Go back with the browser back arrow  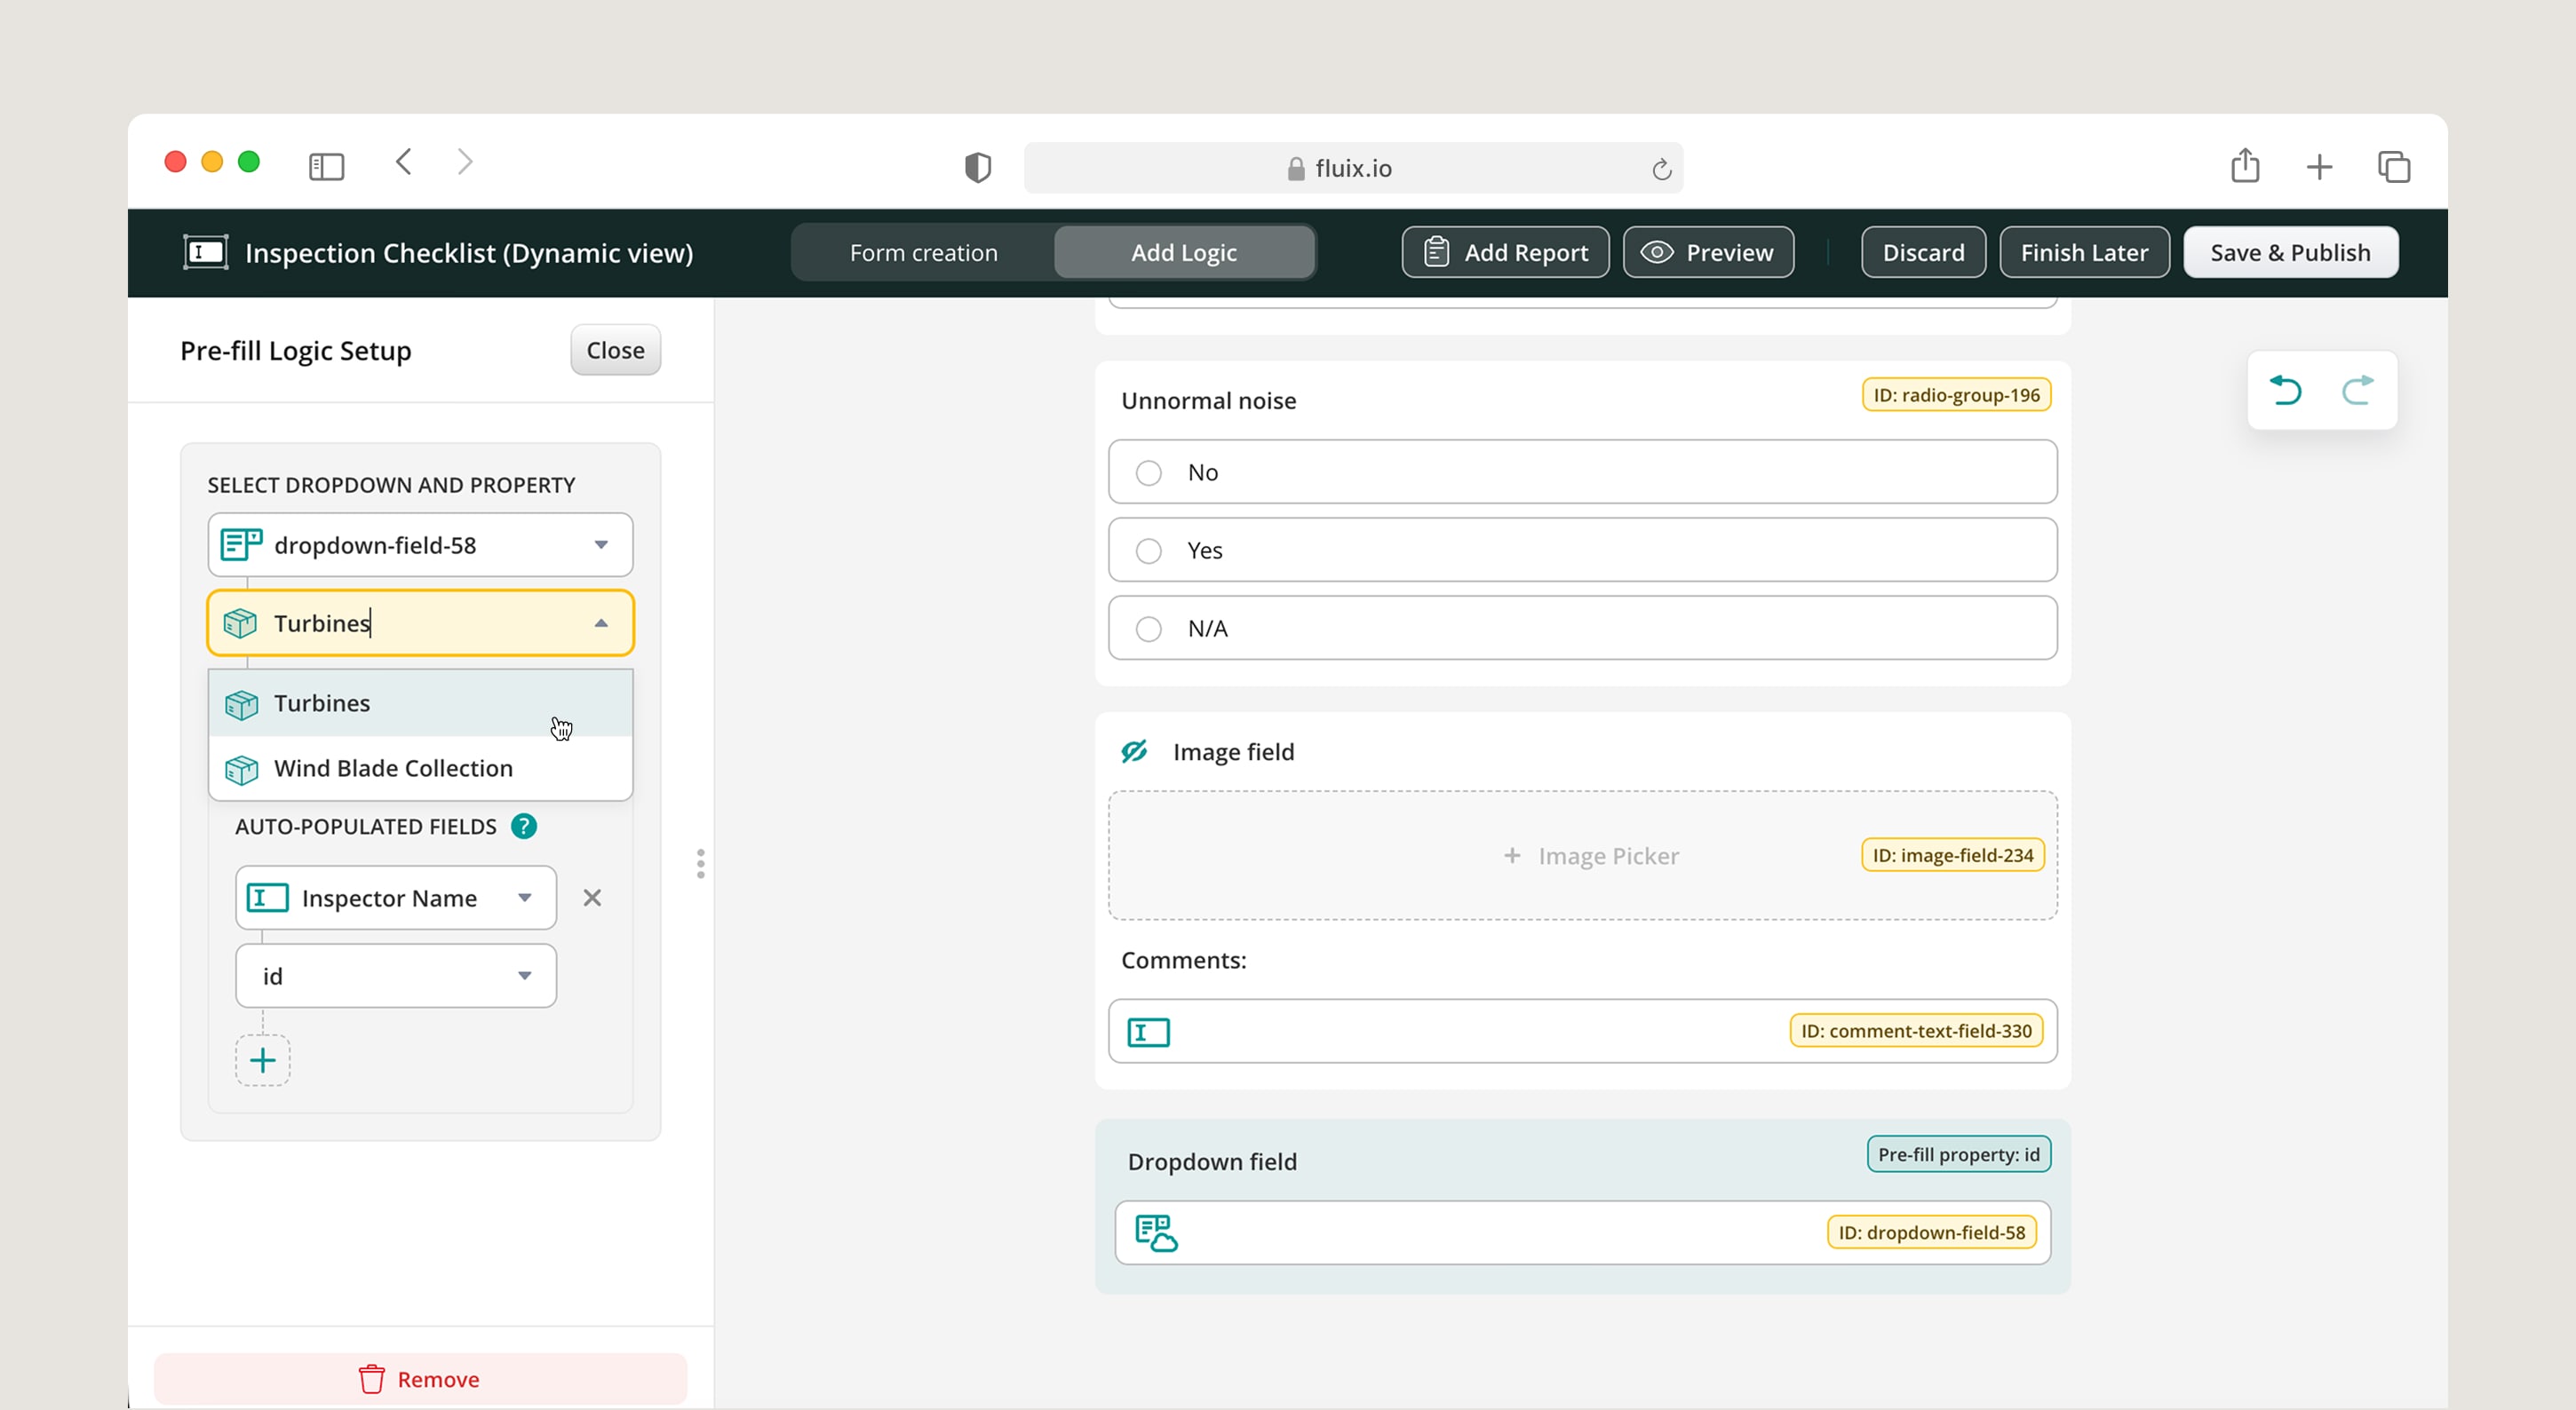404,162
